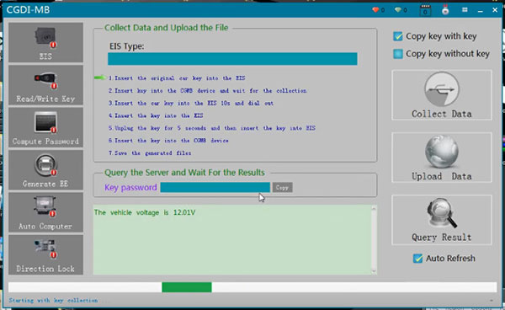Click the EIS Type field

click(x=232, y=59)
